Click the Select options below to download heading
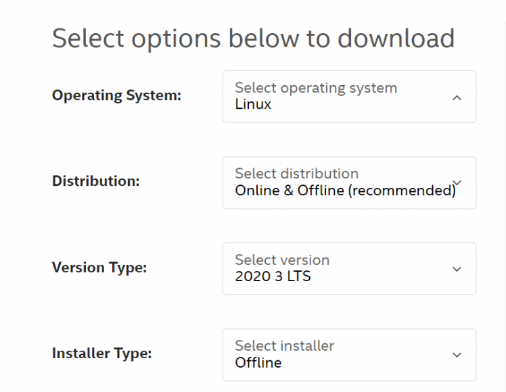The image size is (506, 392). tap(253, 38)
